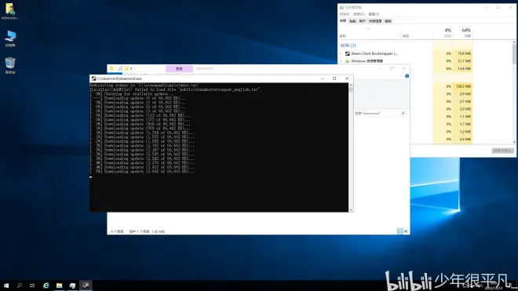Switch Explorer to large icons view

tap(406, 231)
